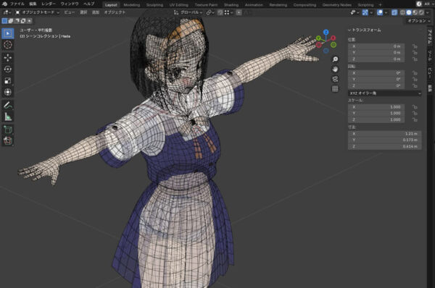Viewport: 435px width, 288px height.
Task: Toggle camera view icon
Action: click(335, 79)
